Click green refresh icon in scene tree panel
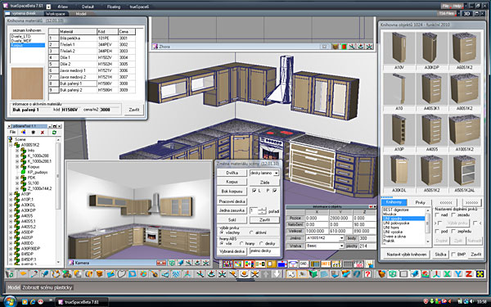Viewport: 491px width, 307px height. (x=54, y=133)
